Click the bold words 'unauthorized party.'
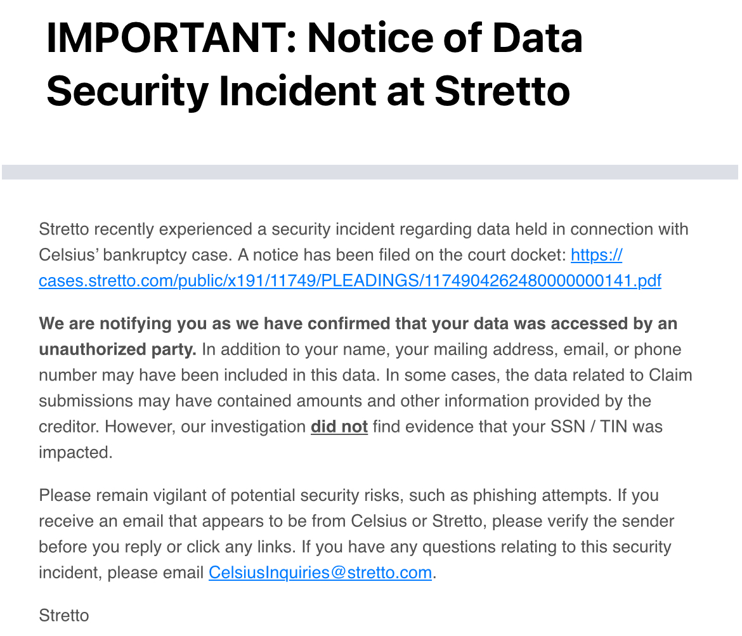 tap(118, 349)
